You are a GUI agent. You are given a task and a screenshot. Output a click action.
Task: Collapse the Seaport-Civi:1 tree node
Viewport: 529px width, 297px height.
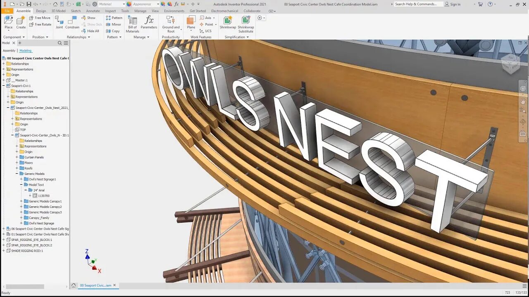coord(4,86)
